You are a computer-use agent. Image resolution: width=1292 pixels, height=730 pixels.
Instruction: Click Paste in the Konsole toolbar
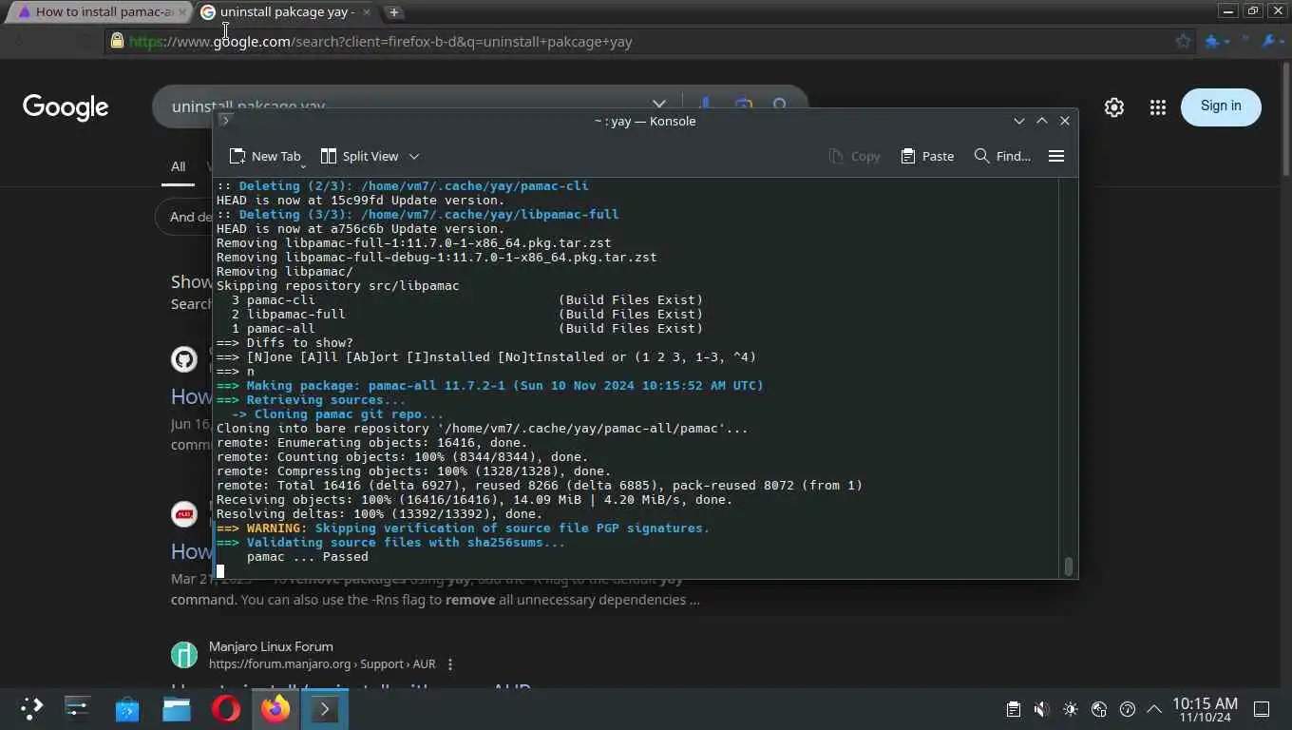tap(927, 156)
